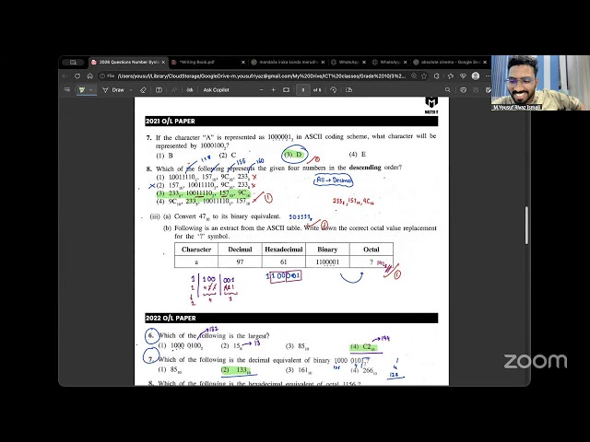Click the 2021 O/L PAPER heading
This screenshot has height=442, width=590.
point(170,121)
